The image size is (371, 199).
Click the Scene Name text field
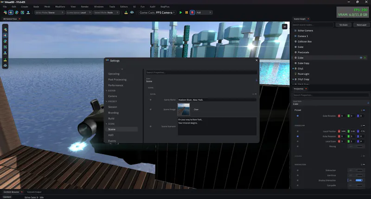coord(217,100)
